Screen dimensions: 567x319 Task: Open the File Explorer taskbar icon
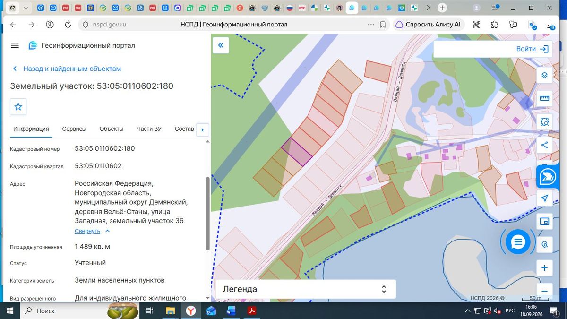170,310
